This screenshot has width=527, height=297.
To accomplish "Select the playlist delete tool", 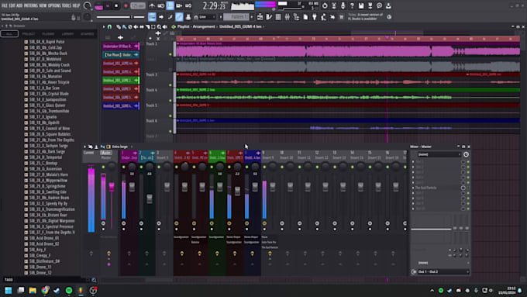I will [x=130, y=27].
